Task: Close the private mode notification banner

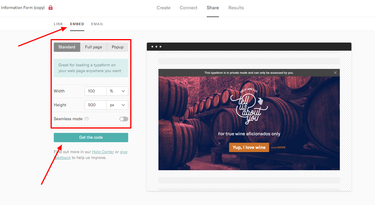Action: 335,73
